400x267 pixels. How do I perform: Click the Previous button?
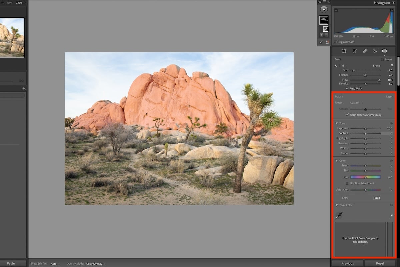(x=348, y=263)
